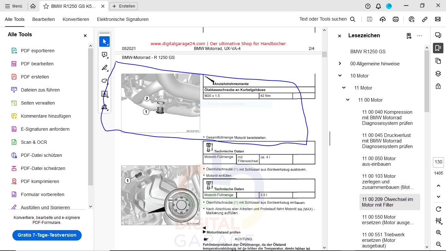Choose the add comment tool
This screenshot has width=446, height=251.
pos(104,55)
